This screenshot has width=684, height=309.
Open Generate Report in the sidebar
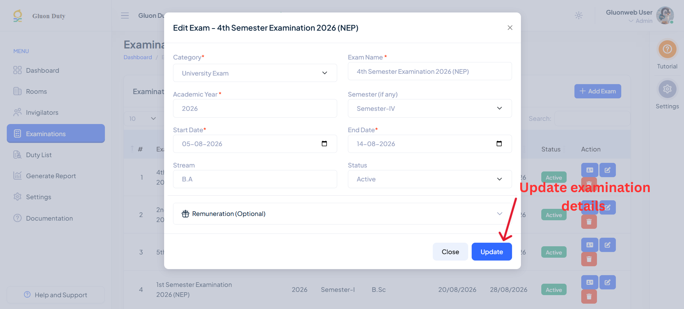(x=56, y=176)
